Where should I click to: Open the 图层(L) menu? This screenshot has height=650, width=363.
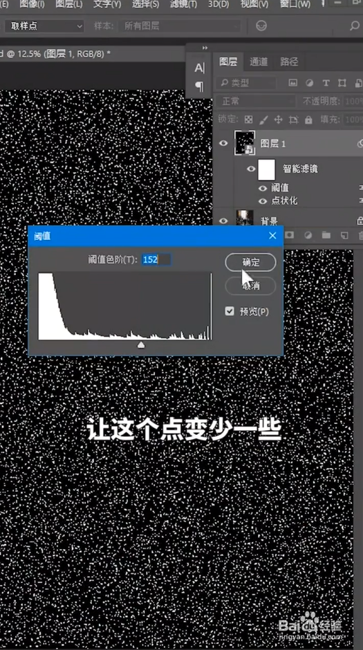pos(68,4)
